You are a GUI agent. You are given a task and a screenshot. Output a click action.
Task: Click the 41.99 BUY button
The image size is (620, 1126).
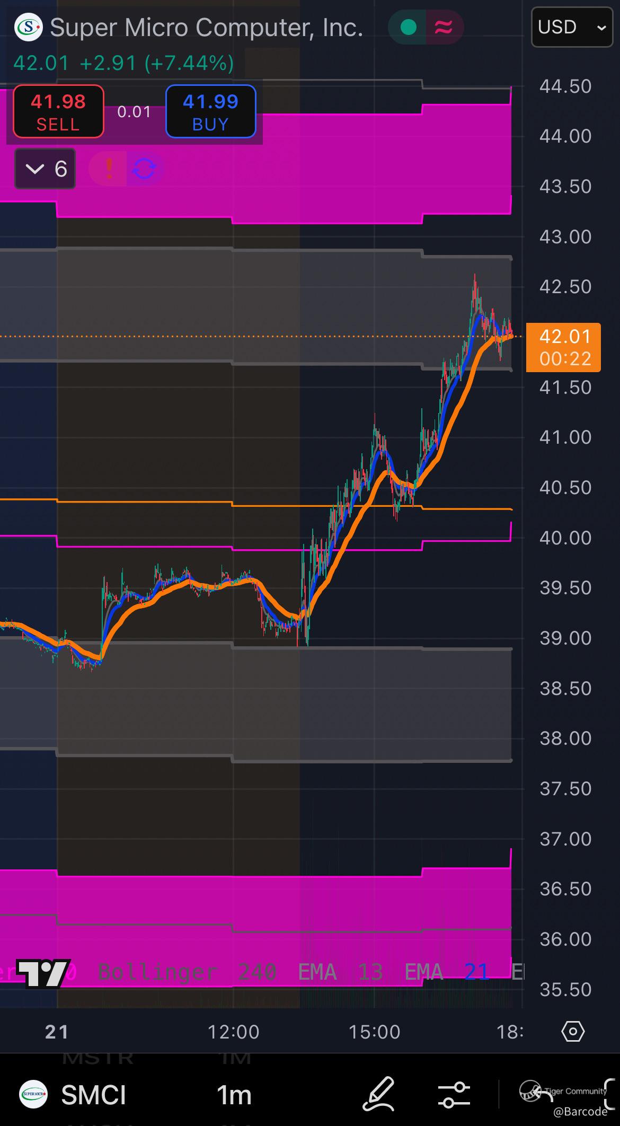[x=210, y=112]
